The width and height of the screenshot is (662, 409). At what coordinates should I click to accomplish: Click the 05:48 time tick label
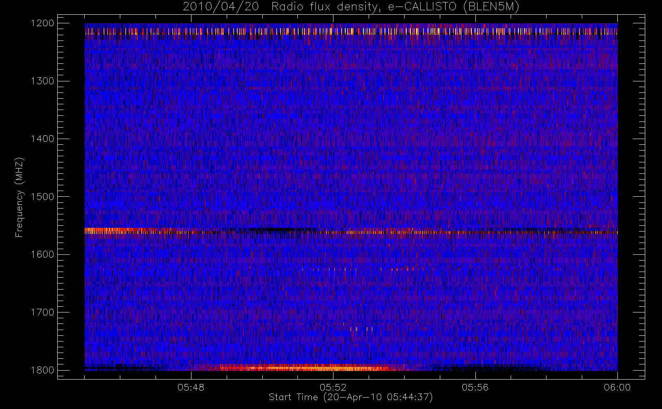pyautogui.click(x=191, y=387)
